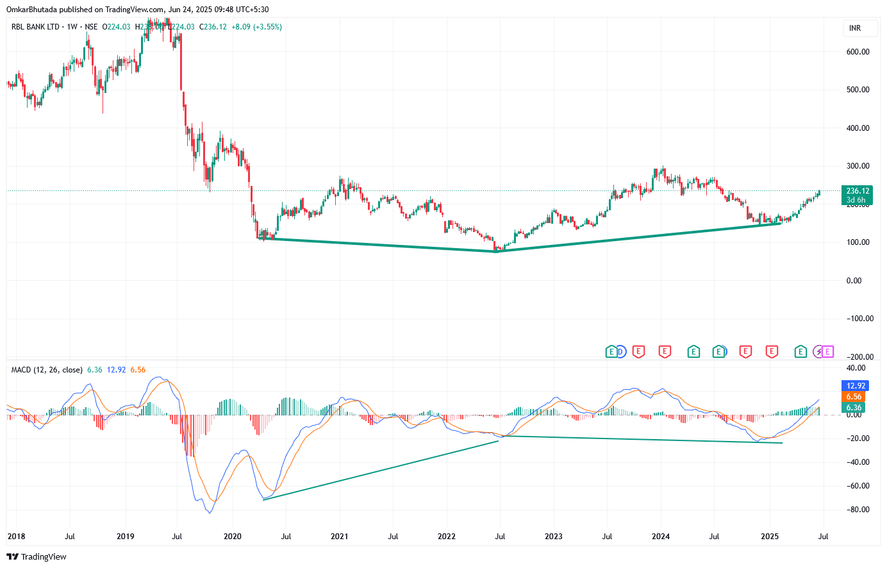Click the 300.00 price scale label

click(x=858, y=166)
